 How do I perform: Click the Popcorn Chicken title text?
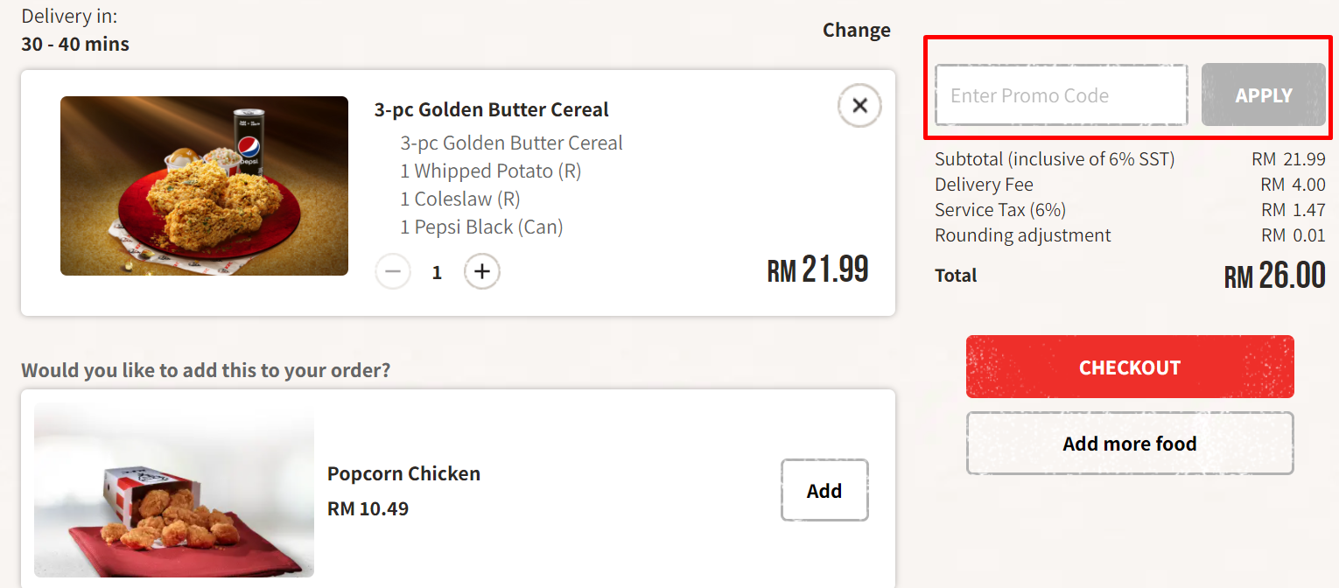click(403, 473)
